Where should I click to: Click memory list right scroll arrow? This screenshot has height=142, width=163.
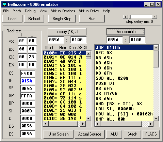[83, 124]
